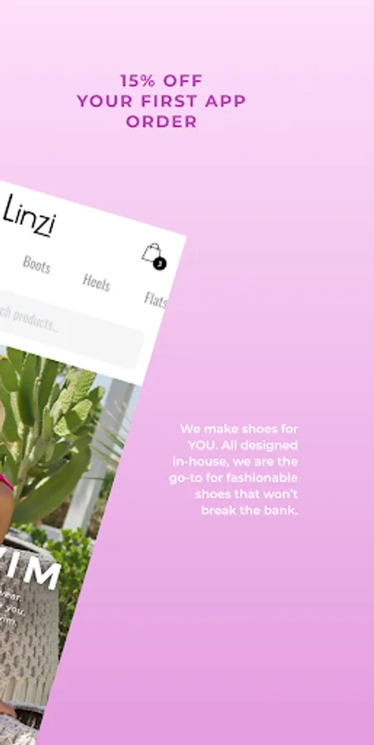Click the 15% OFF headline line
The height and width of the screenshot is (745, 374).
[161, 80]
